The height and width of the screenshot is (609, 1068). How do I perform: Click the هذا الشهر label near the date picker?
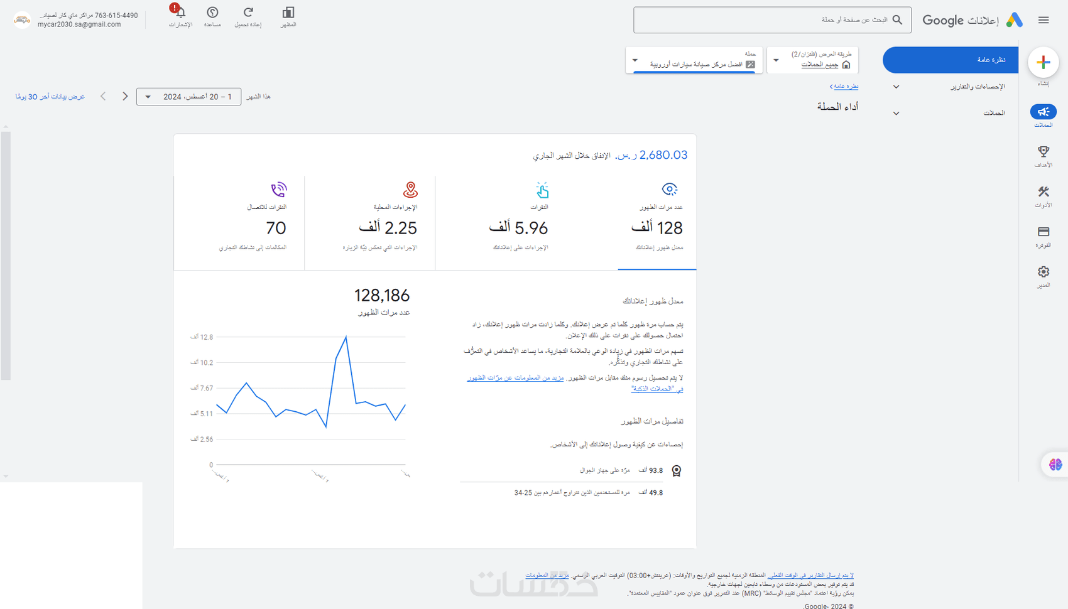click(258, 97)
